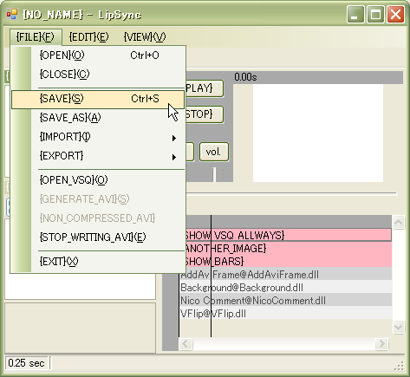Click the LipSync application icon in title bar
The image size is (410, 377).
12,14
